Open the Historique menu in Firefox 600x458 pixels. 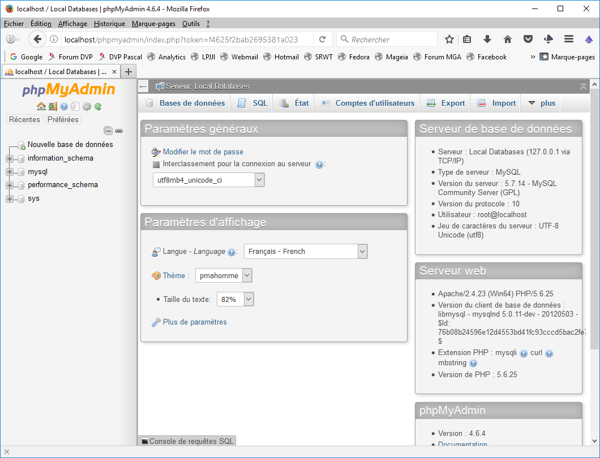click(109, 24)
